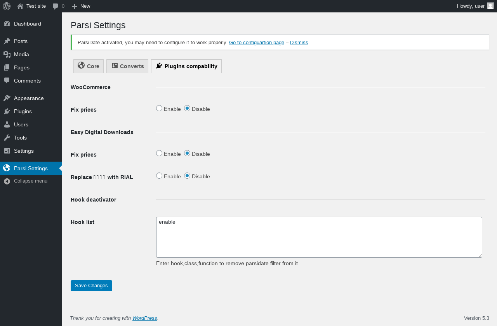Viewport: 497px width, 326px height.
Task: Select Disable for Replace with RIAL option
Action: pos(187,176)
